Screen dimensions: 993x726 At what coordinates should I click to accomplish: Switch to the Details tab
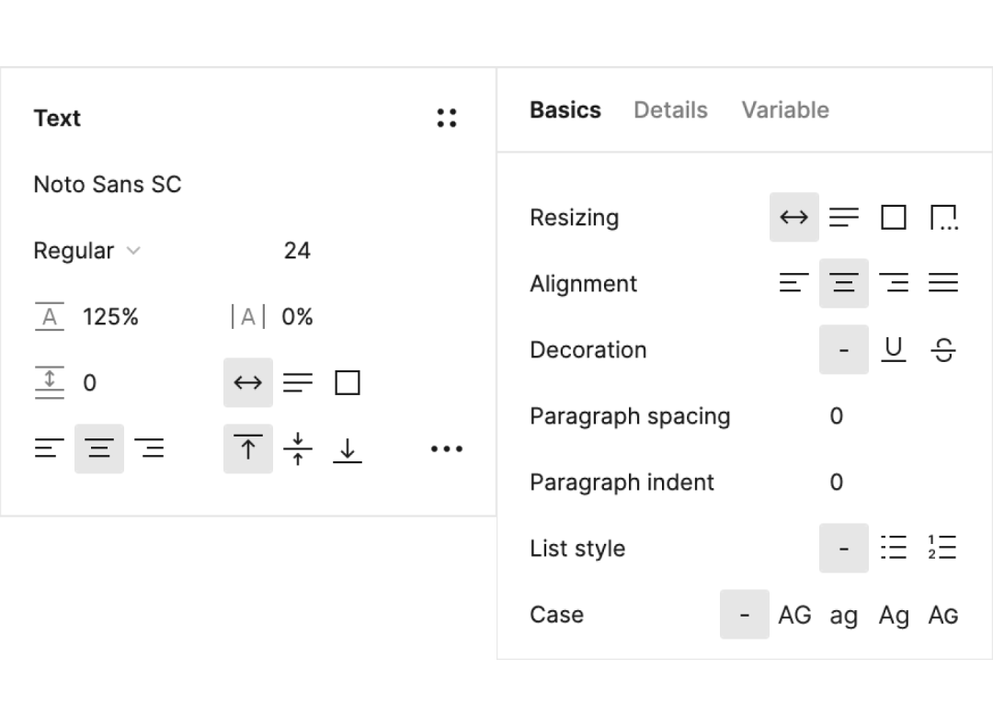pos(670,110)
